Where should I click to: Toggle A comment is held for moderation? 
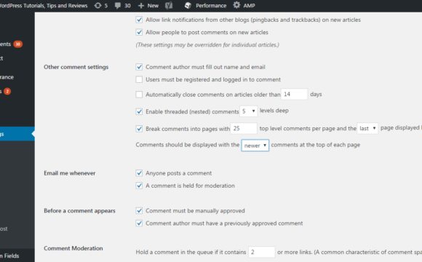[x=139, y=186]
